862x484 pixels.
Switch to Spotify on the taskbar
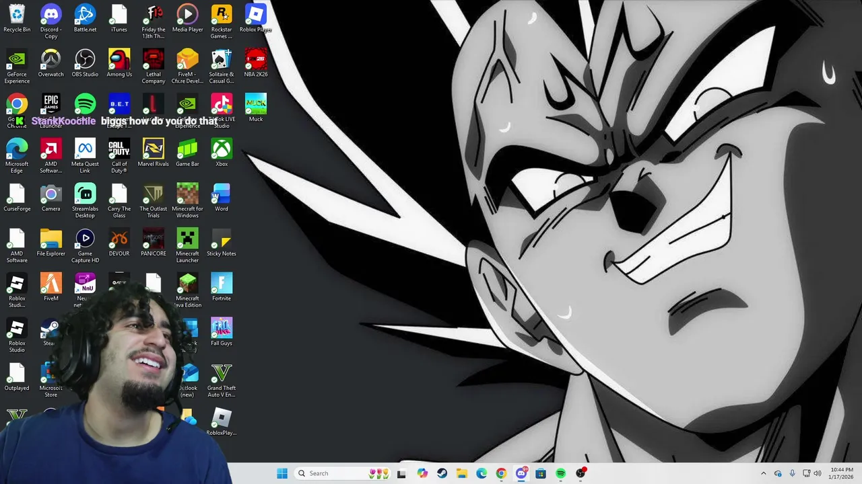click(560, 473)
